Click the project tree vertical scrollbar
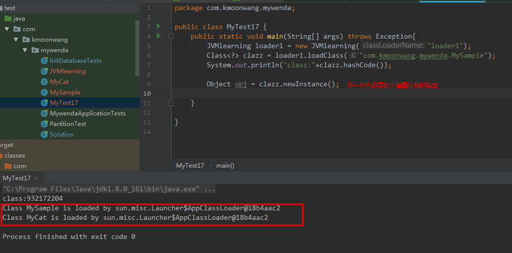This screenshot has width=512, height=253. coord(137,48)
